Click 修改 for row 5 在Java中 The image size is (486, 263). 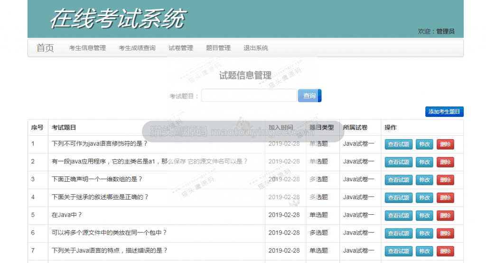coord(424,215)
